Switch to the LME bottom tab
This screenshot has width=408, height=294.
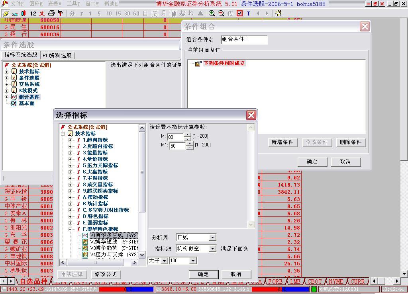click(295, 282)
